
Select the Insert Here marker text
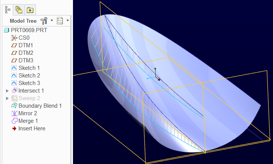[32, 128]
